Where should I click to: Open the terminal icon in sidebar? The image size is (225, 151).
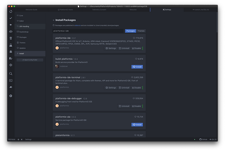tap(11, 81)
